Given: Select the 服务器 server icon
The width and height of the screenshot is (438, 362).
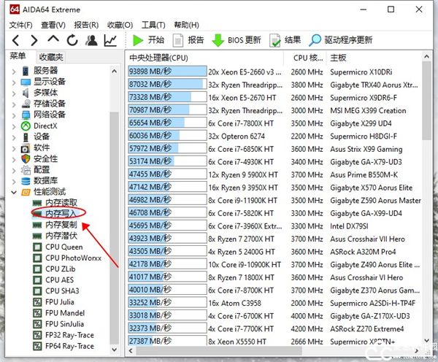Looking at the screenshot, I should [x=26, y=71].
